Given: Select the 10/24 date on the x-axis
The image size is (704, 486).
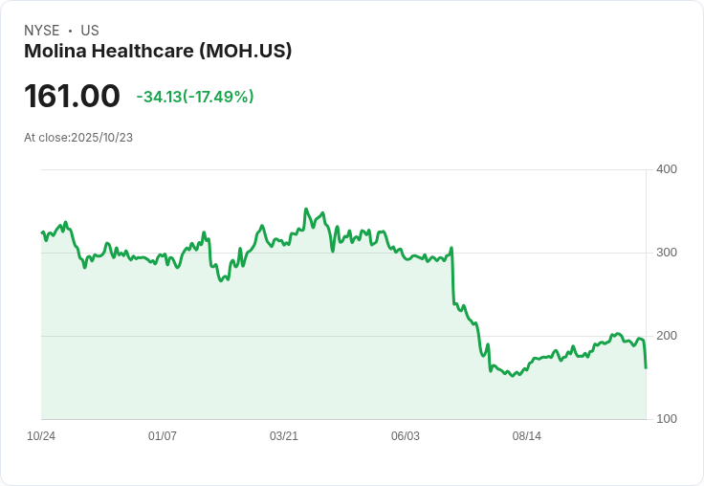Looking at the screenshot, I should 41,436.
